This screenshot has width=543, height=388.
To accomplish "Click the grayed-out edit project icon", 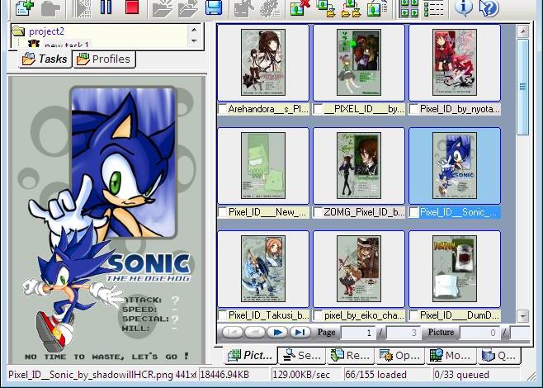I will tap(243, 8).
